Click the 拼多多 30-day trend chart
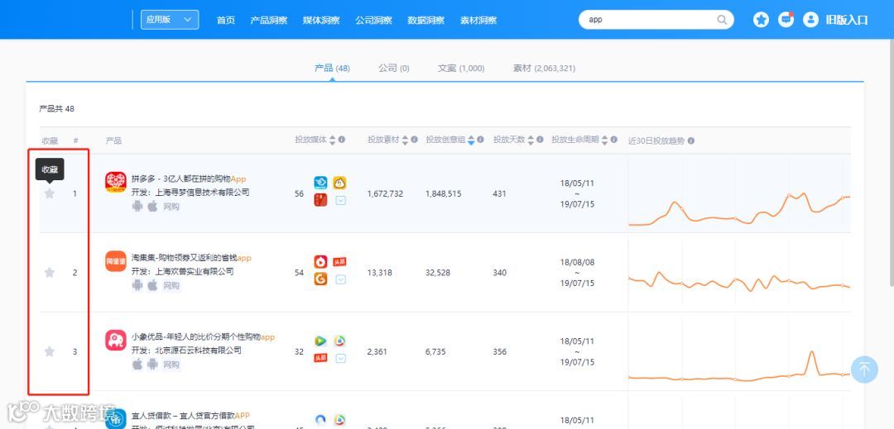Screen dimensions: 894x429 coord(739,193)
